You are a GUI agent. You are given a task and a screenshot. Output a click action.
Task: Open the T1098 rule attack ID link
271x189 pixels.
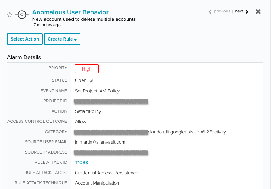pos(82,162)
